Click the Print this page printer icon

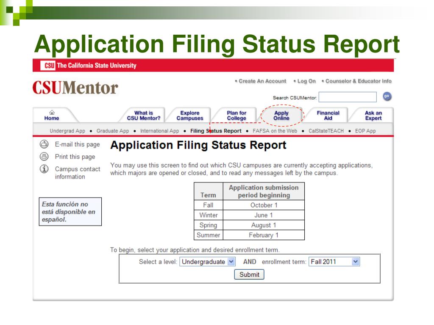[x=44, y=157]
